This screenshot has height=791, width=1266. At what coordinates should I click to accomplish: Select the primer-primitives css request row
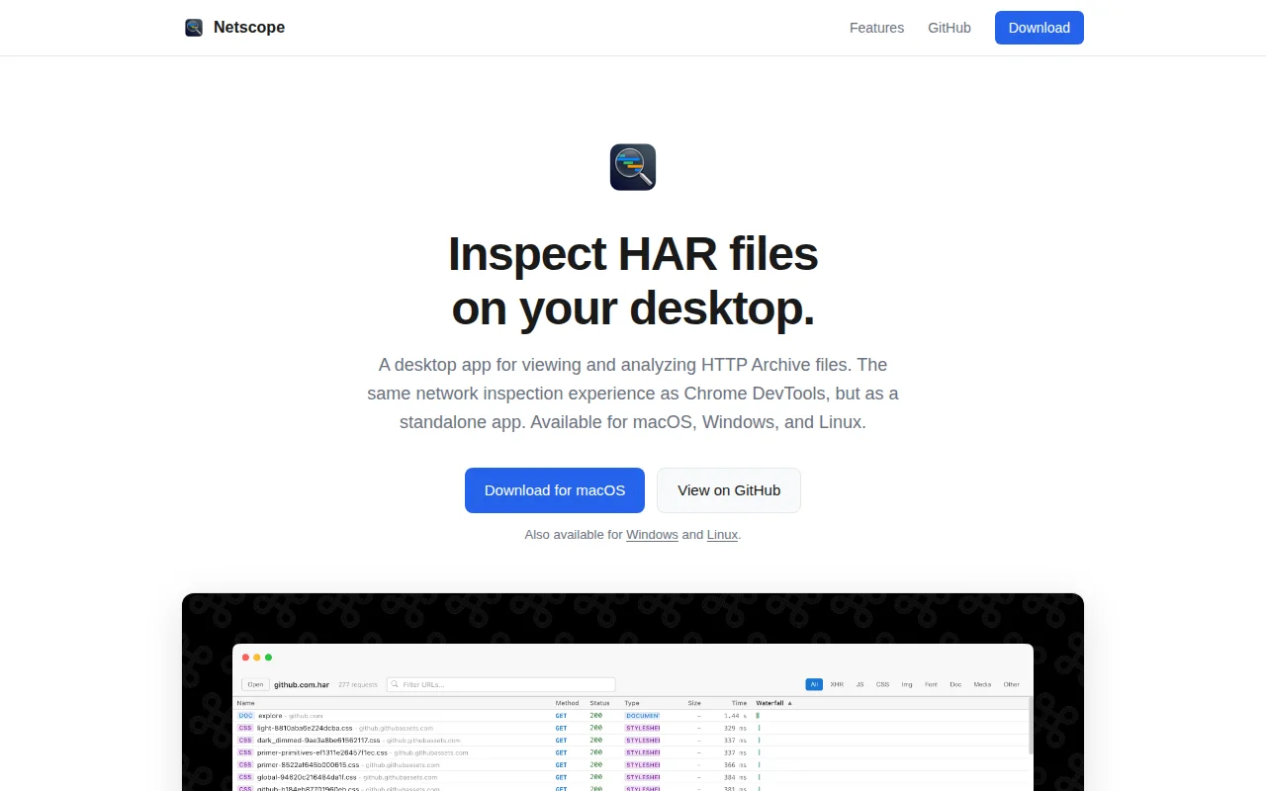[630, 752]
